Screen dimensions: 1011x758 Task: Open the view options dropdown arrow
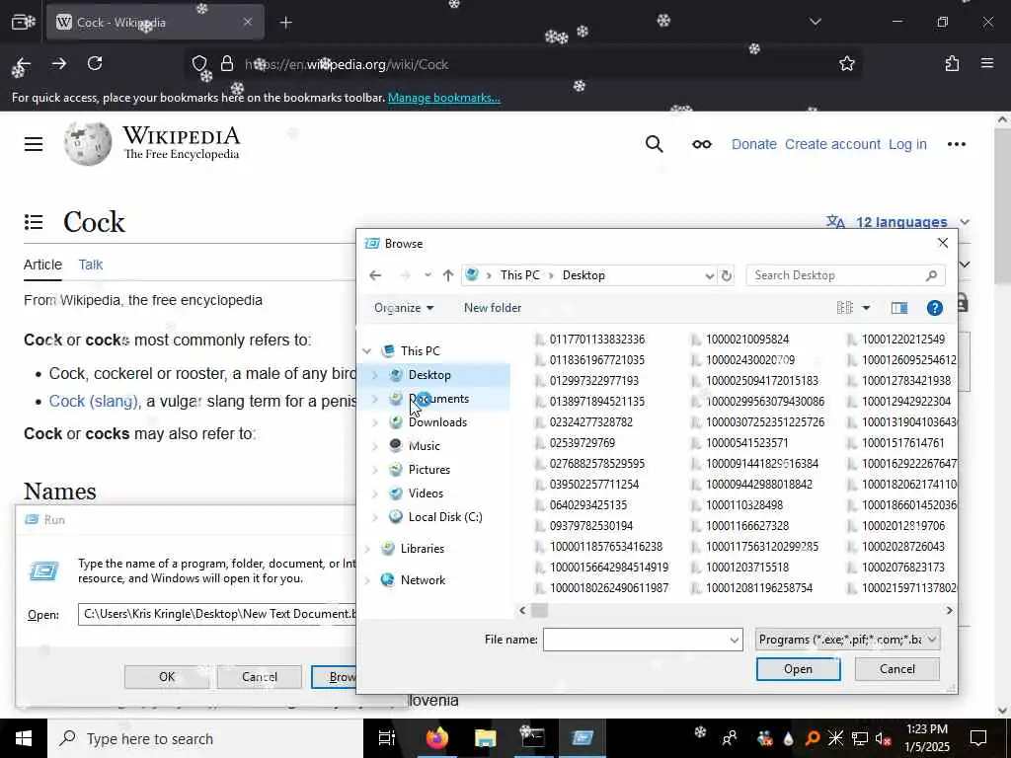tap(866, 308)
